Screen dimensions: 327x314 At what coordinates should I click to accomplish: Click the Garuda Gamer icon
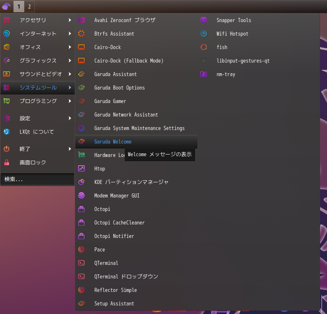click(x=81, y=101)
